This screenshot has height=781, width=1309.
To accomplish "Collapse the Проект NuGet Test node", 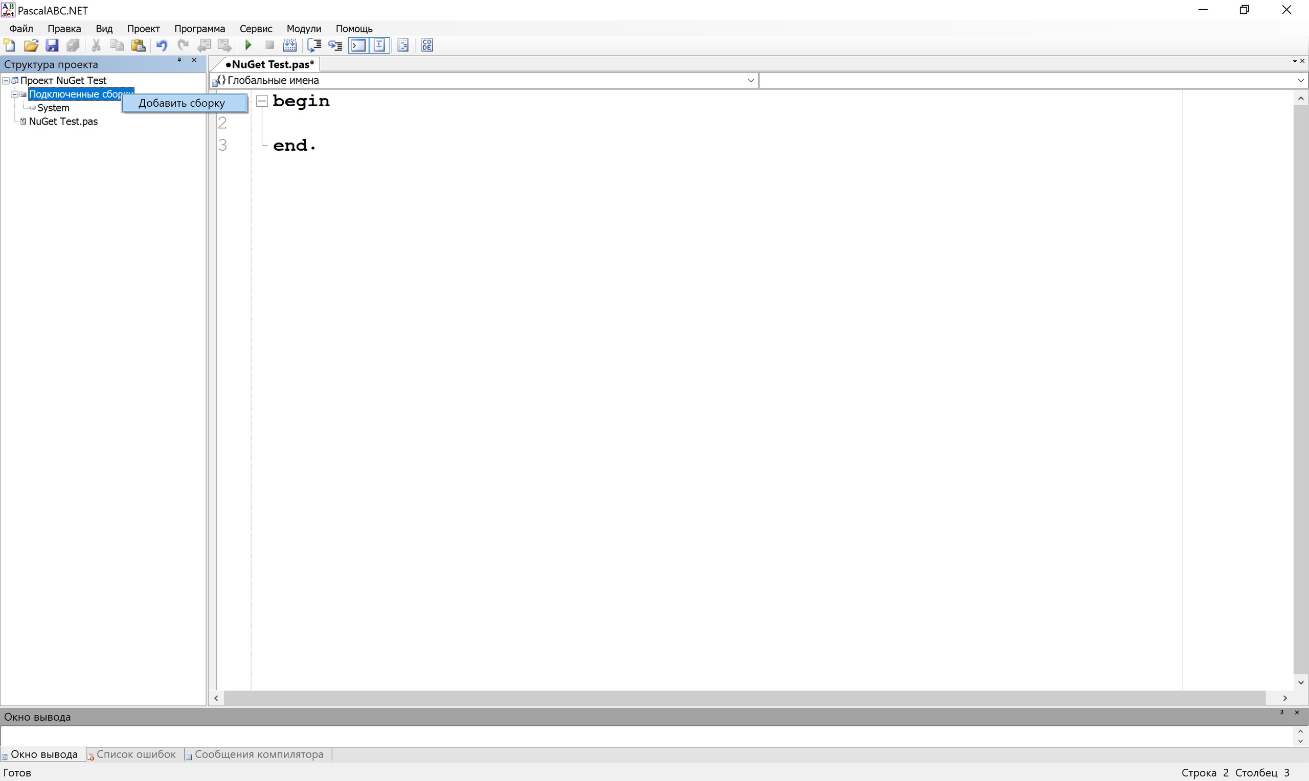I will [5, 80].
